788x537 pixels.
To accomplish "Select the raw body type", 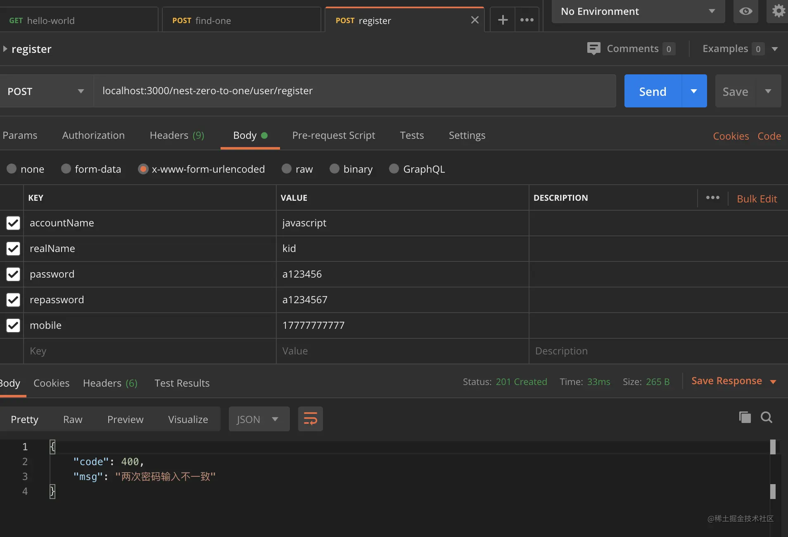I will [x=287, y=169].
